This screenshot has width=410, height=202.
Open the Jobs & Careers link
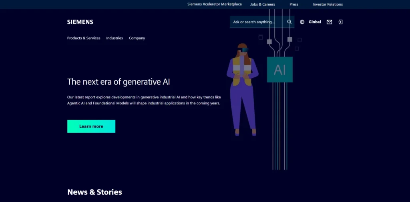point(263,4)
